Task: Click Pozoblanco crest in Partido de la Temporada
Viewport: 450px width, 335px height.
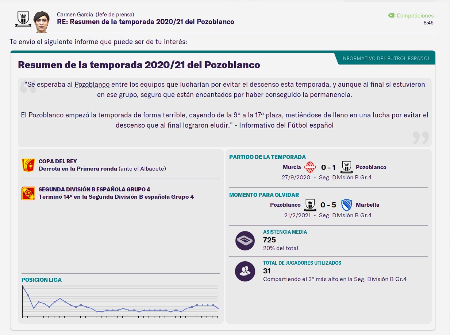Action: coord(346,167)
